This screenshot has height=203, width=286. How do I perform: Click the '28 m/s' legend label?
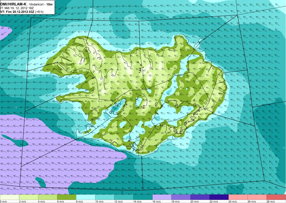coord(271,202)
